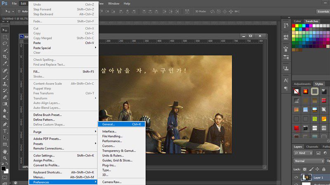The width and height of the screenshot is (330, 185).
Task: Pick the red swatch in Swatches panel
Action: pos(293,25)
